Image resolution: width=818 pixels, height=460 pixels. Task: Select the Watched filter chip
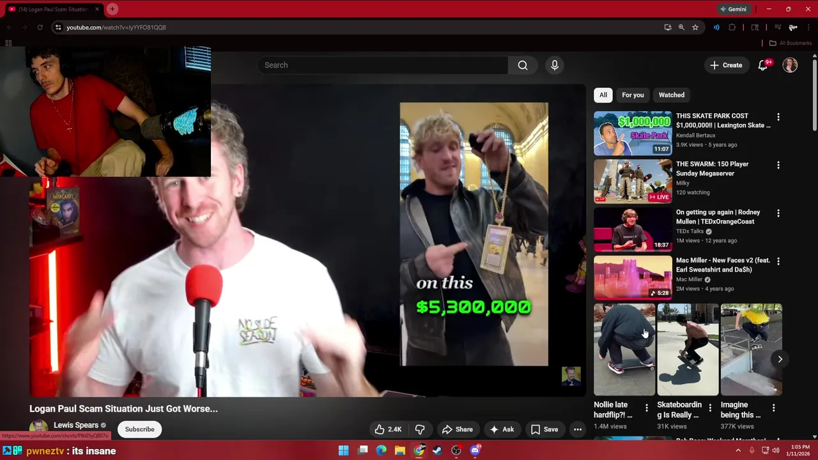point(672,95)
